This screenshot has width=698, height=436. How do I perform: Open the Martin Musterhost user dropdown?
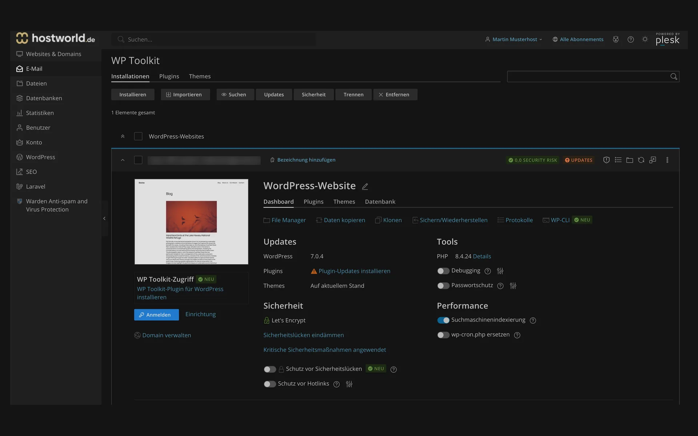pos(514,39)
